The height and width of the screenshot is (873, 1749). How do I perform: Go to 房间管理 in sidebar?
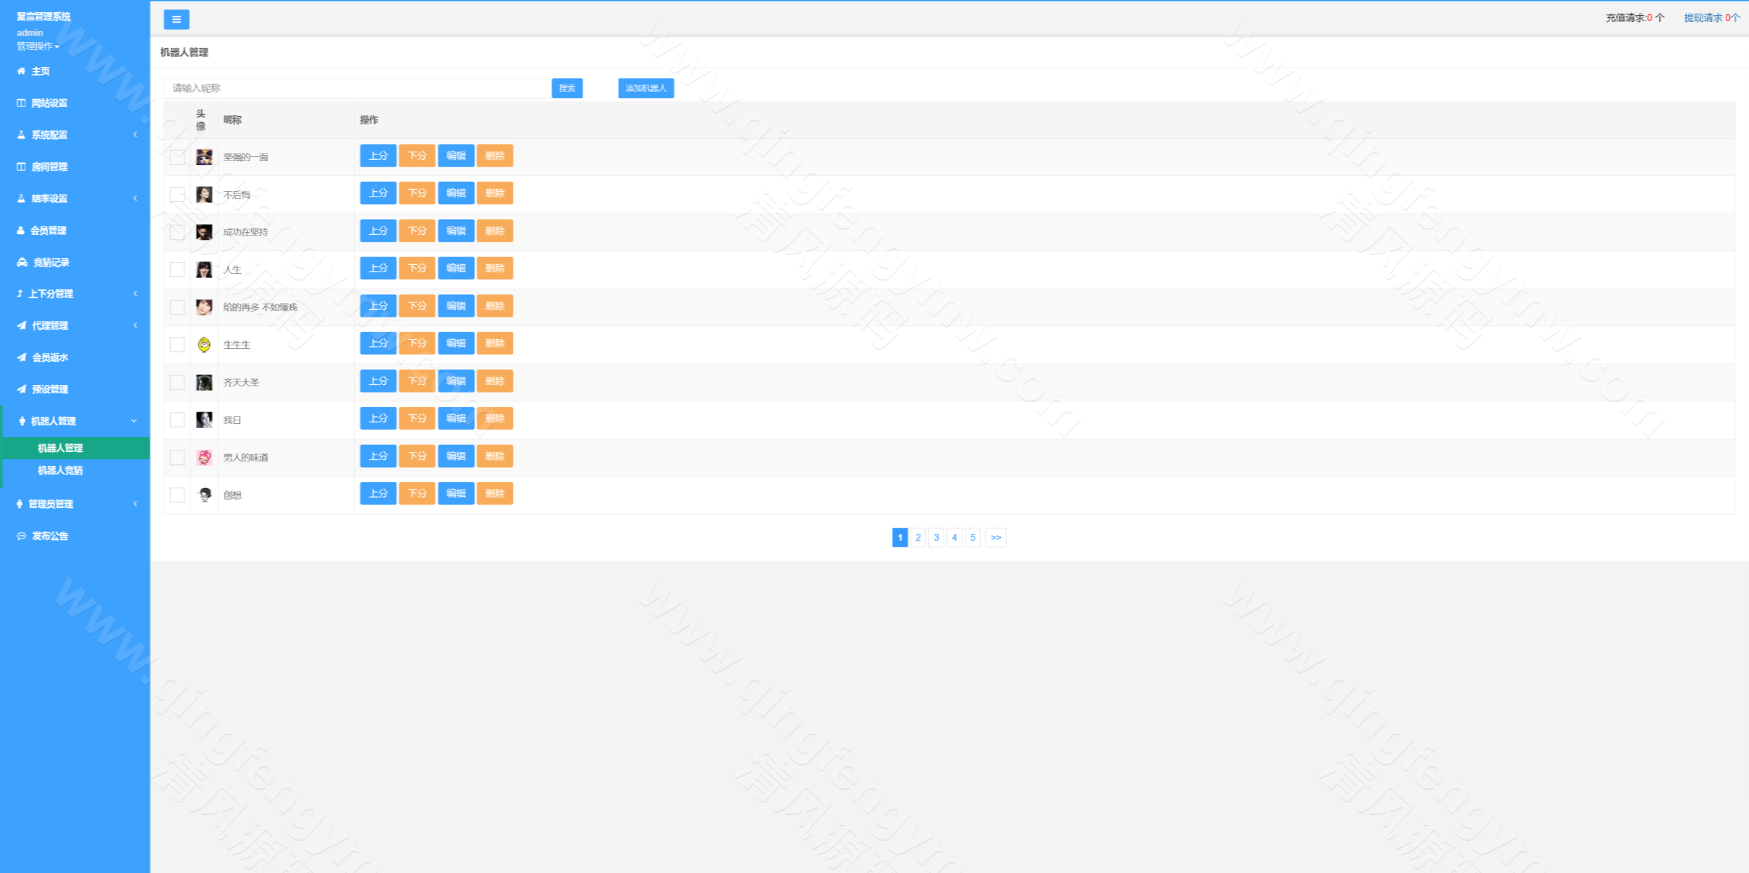(x=49, y=167)
